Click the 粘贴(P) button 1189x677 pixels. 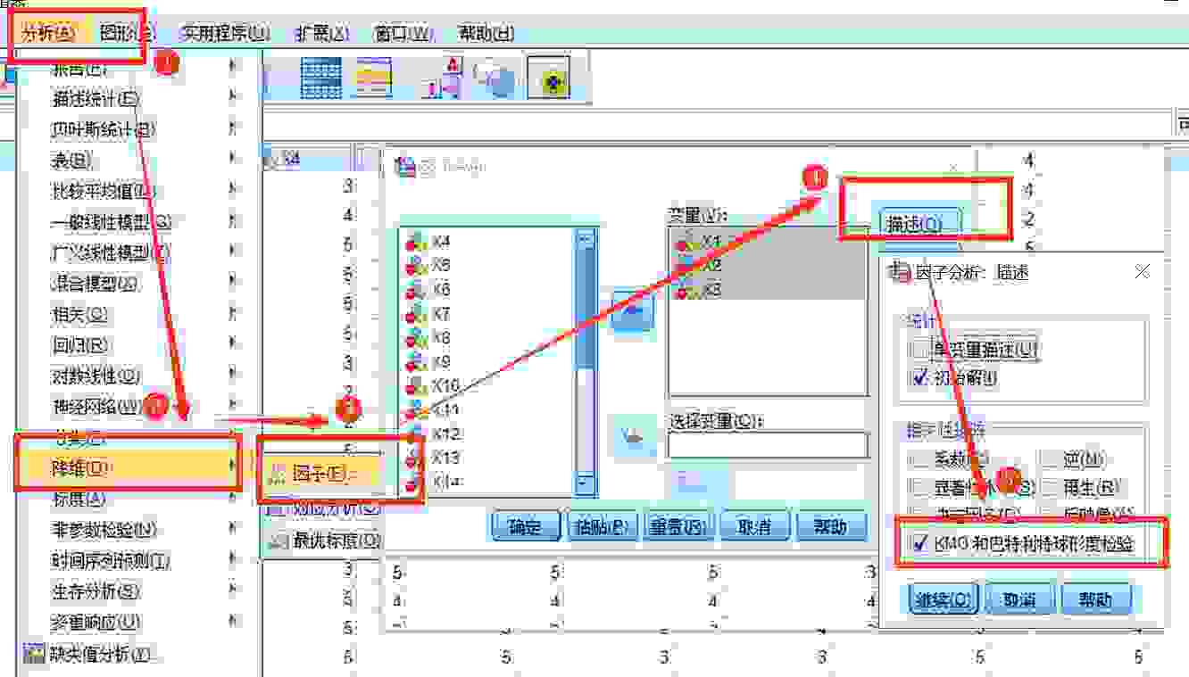click(603, 527)
